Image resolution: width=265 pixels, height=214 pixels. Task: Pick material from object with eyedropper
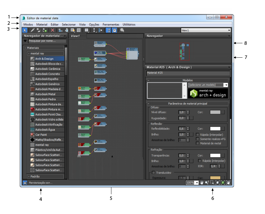[33, 30]
